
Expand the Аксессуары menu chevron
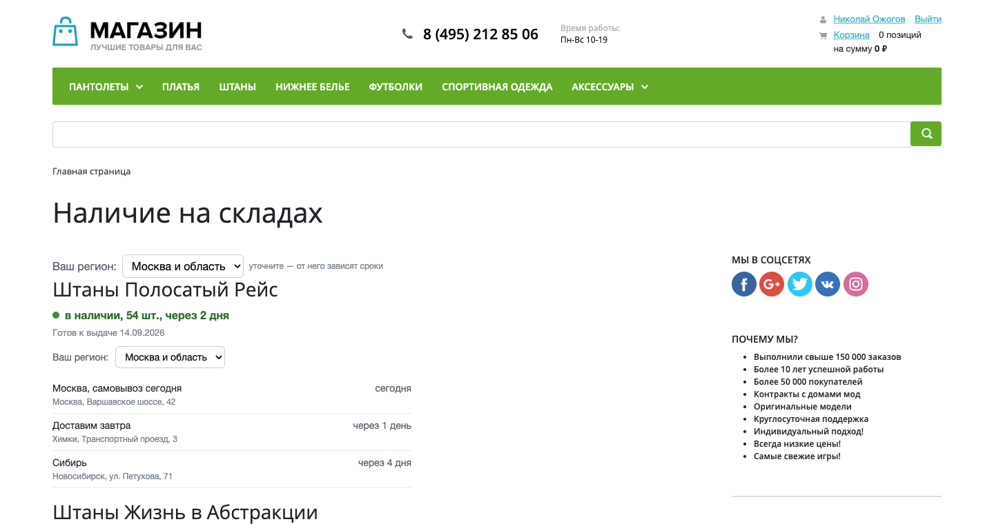tap(645, 87)
